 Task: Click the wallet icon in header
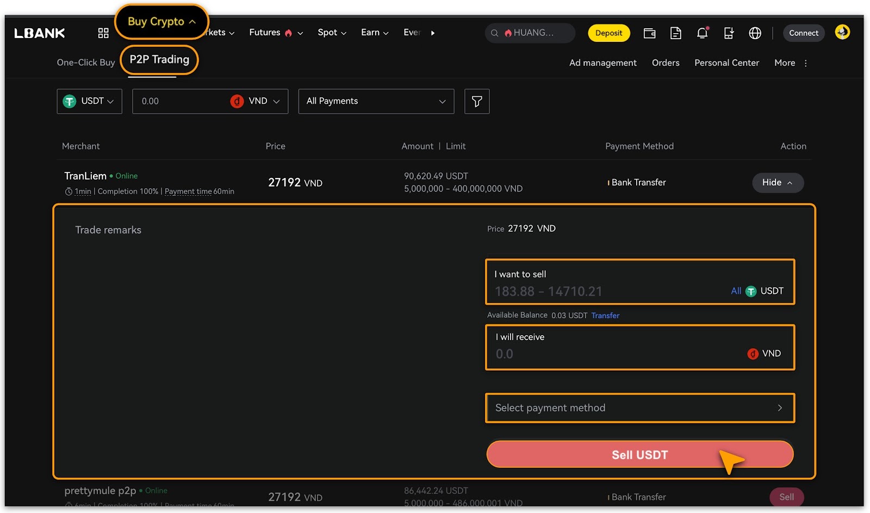(649, 33)
